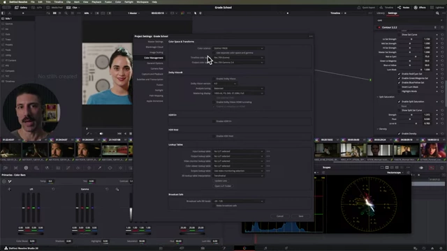The width and height of the screenshot is (447, 251).
Task: Toggle the red enable dot of Contour 2.2.2
Action: click(379, 27)
